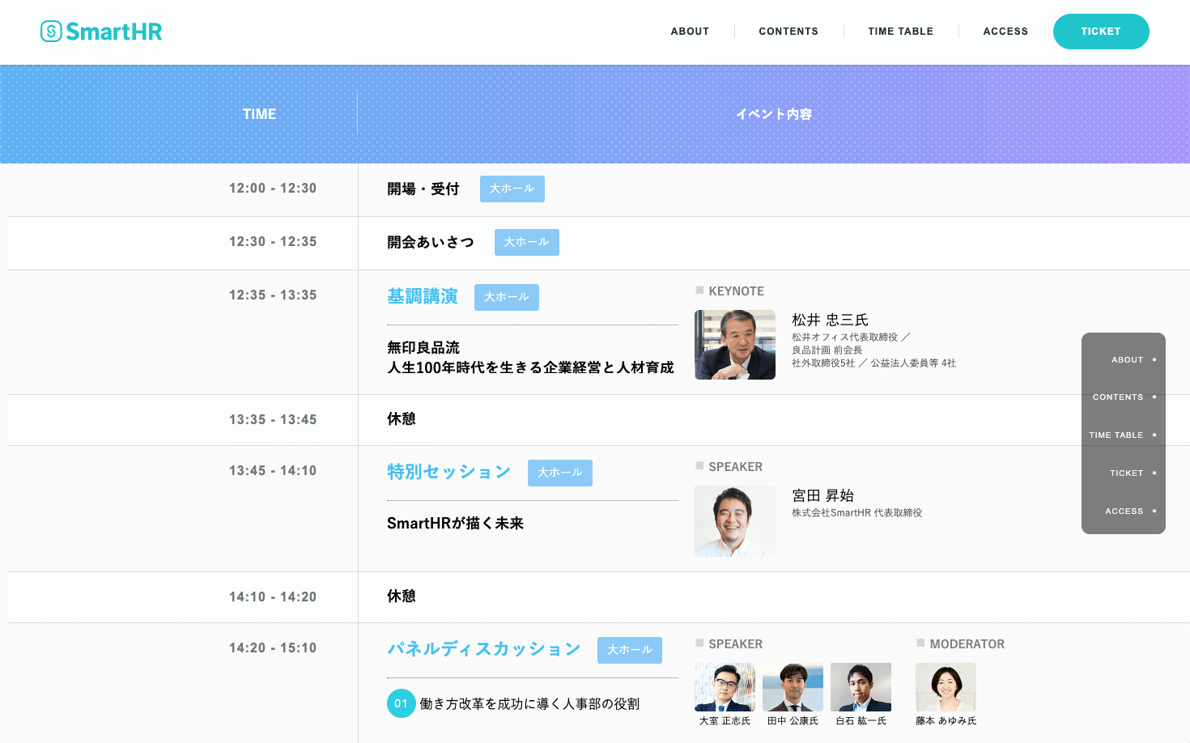Click the パネルディスカッション heading

tap(484, 649)
